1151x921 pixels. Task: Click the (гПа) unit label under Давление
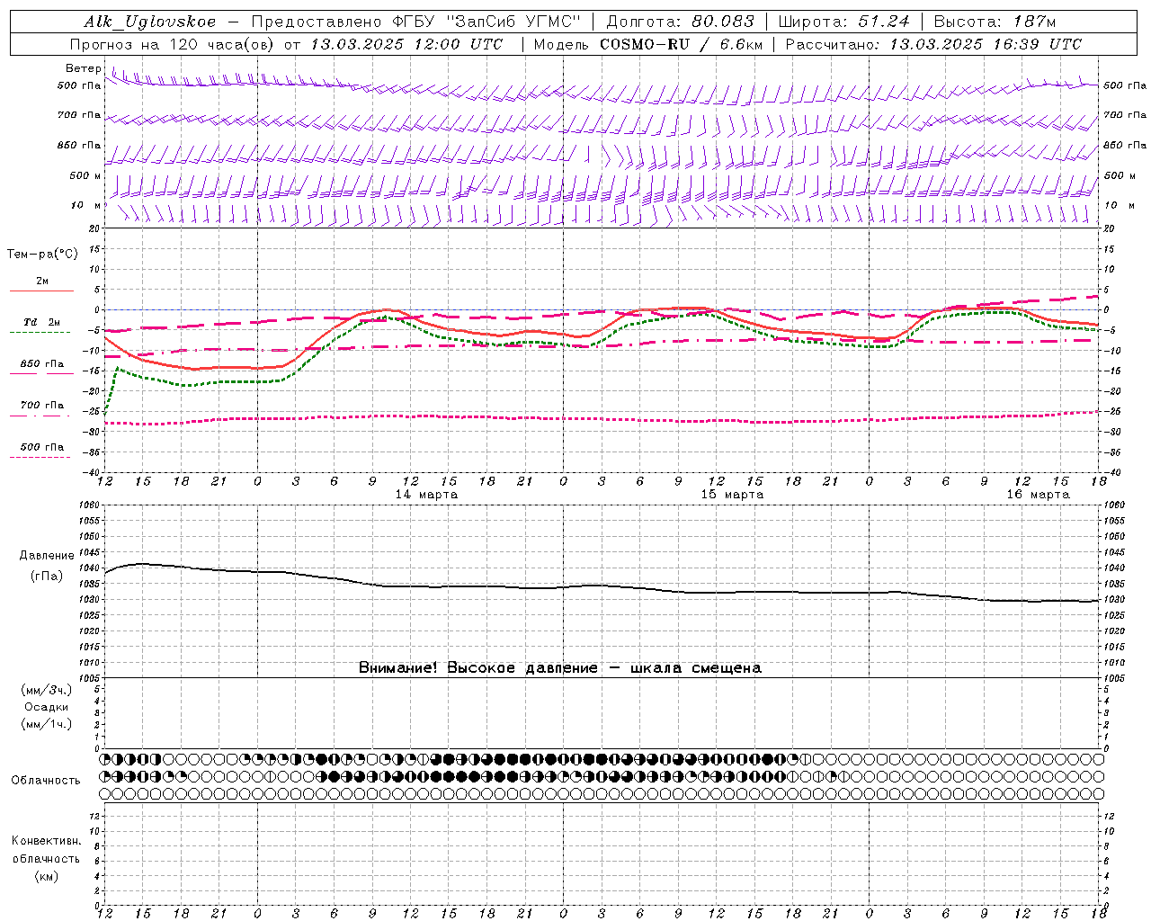[46, 576]
